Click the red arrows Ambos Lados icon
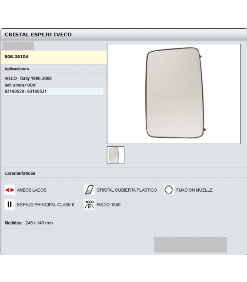The height and width of the screenshot is (282, 247). click(x=10, y=190)
